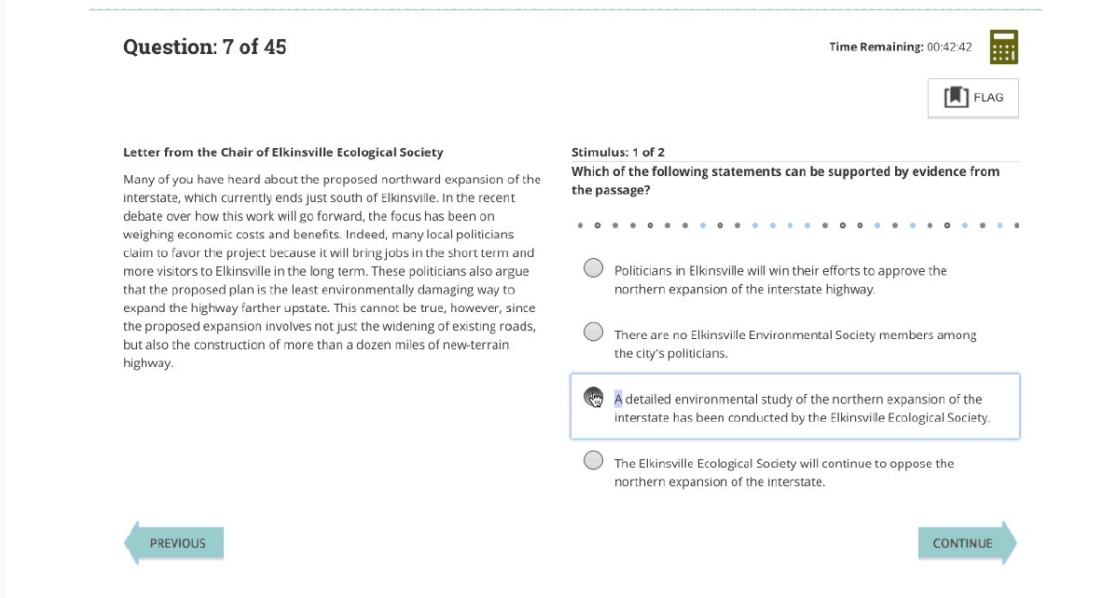Flag this question for review

972,97
